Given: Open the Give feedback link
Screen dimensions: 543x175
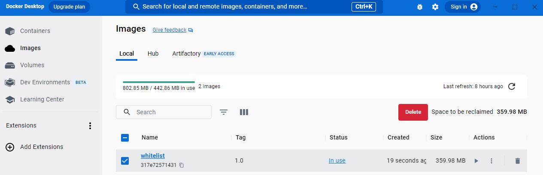Looking at the screenshot, I should (x=173, y=30).
